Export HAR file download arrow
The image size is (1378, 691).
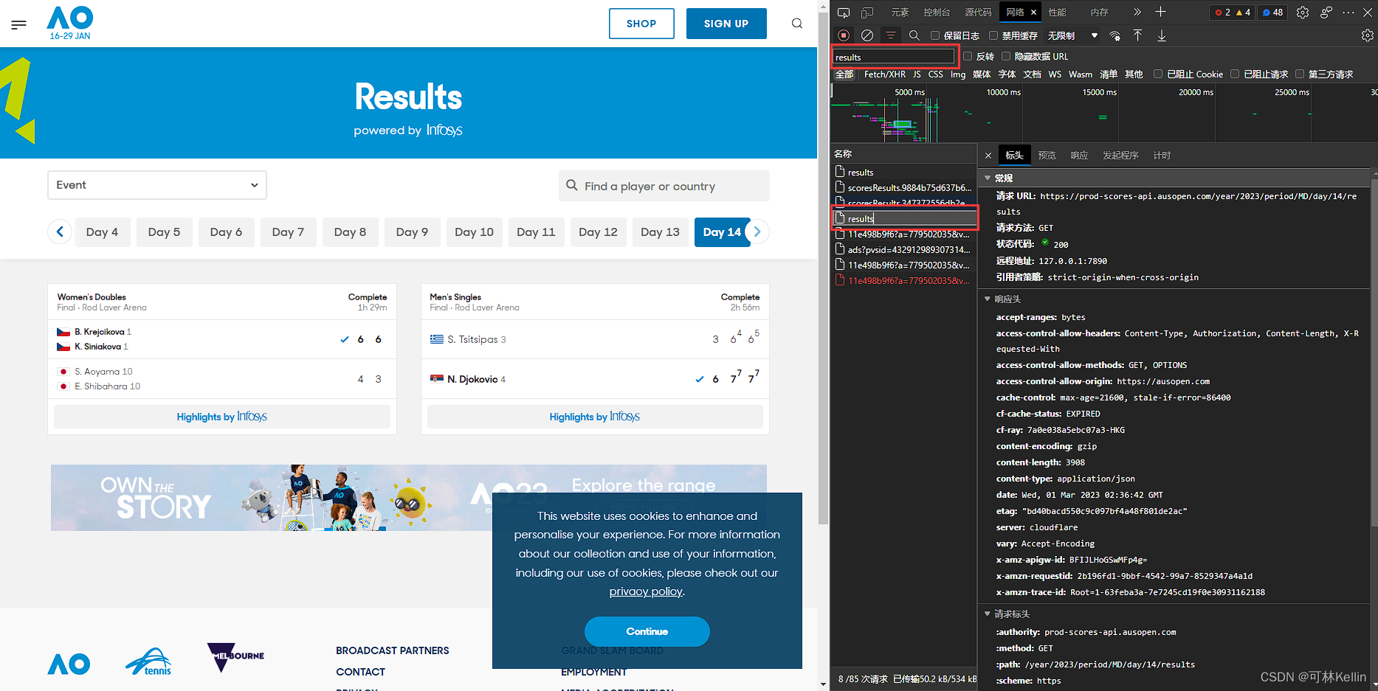pos(1162,35)
